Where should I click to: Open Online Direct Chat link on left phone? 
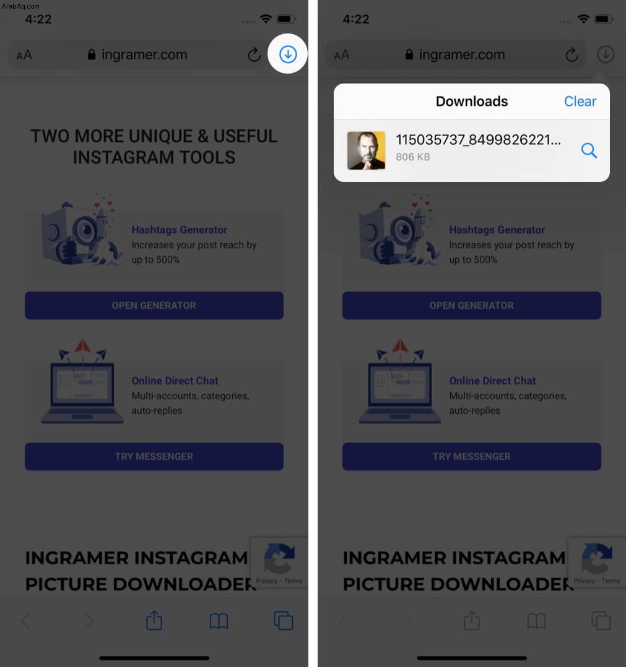click(x=175, y=381)
